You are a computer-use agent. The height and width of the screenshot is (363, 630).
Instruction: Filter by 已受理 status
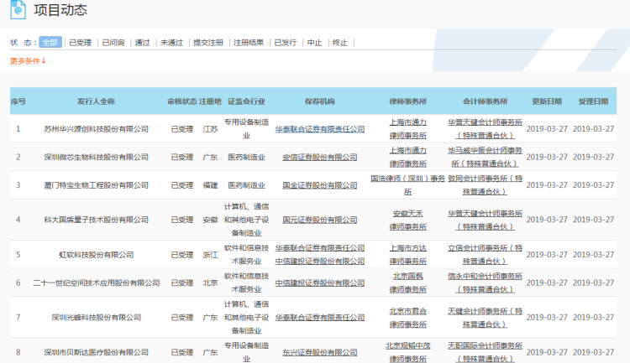[x=80, y=43]
